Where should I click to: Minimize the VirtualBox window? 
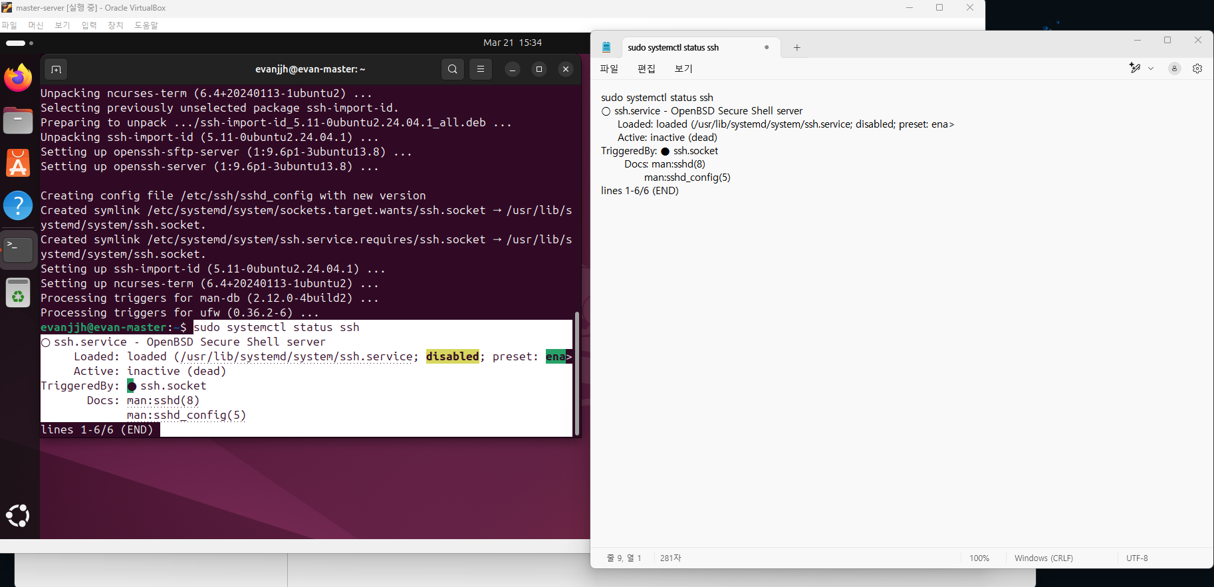pos(910,8)
